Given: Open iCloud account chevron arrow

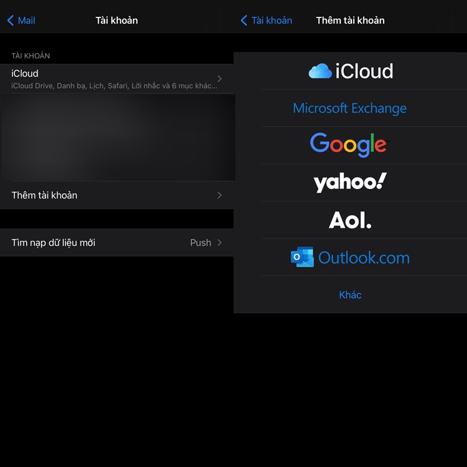Looking at the screenshot, I should click(x=219, y=78).
